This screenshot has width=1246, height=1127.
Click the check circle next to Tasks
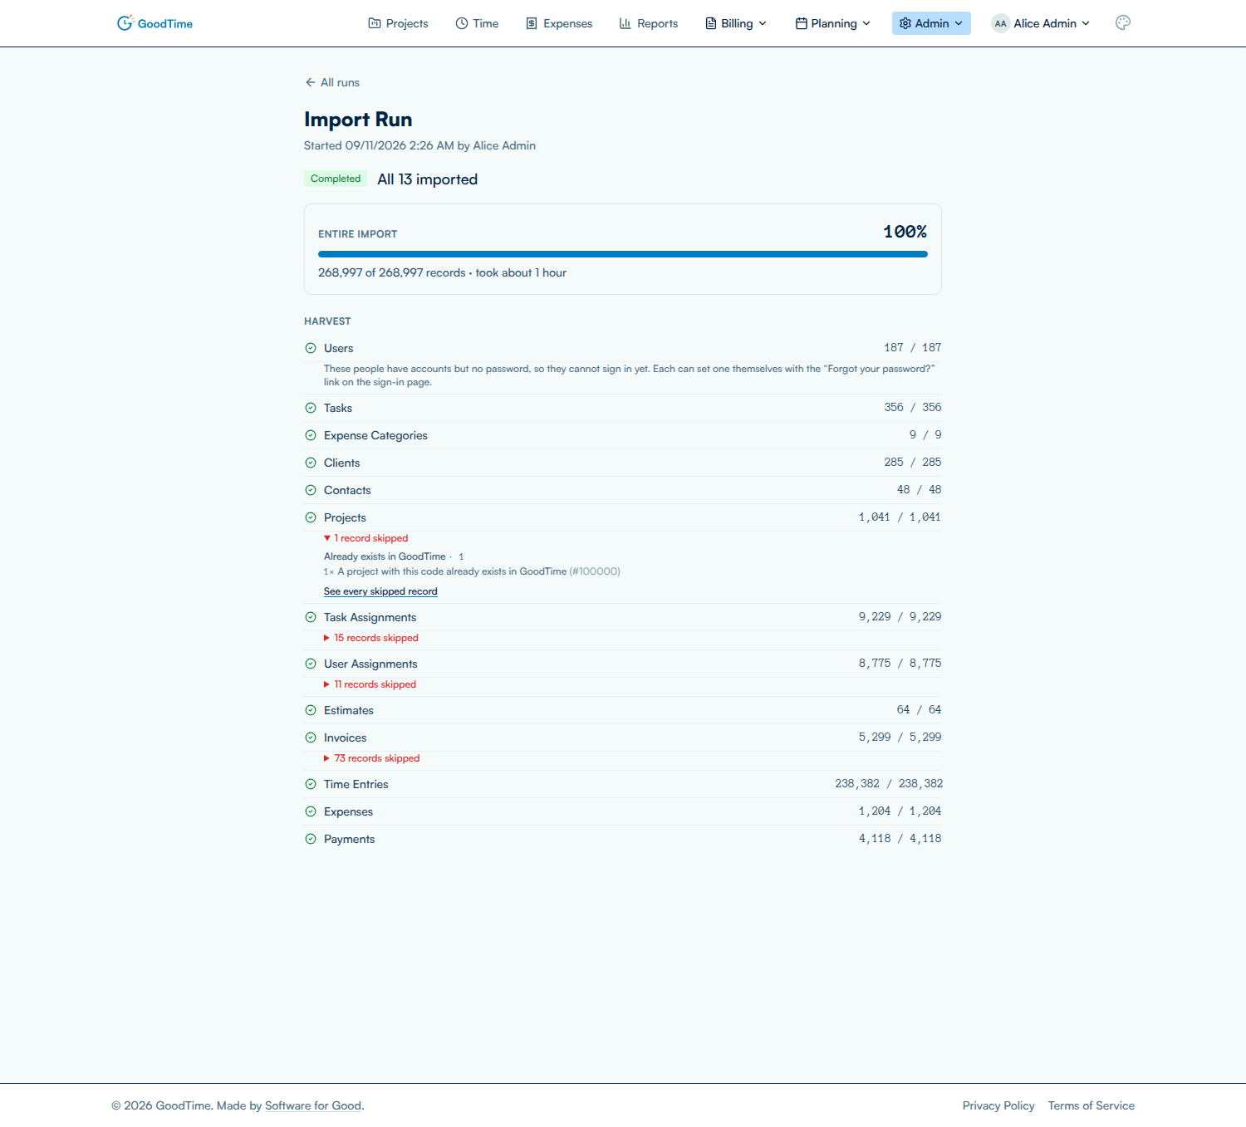tap(311, 408)
